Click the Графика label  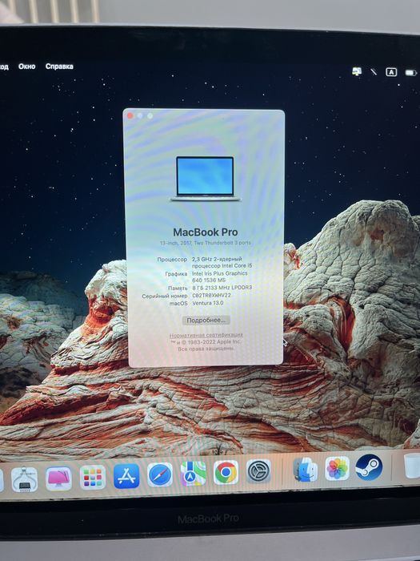[x=177, y=274]
